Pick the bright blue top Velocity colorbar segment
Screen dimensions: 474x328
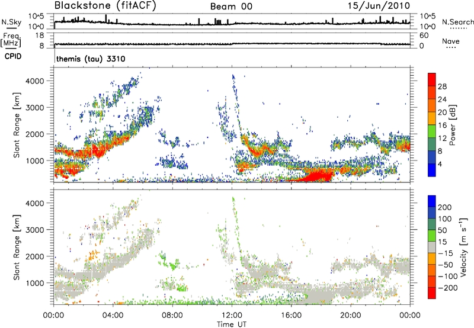[x=432, y=201]
